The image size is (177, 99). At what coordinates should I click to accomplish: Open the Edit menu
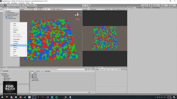click(4, 3)
